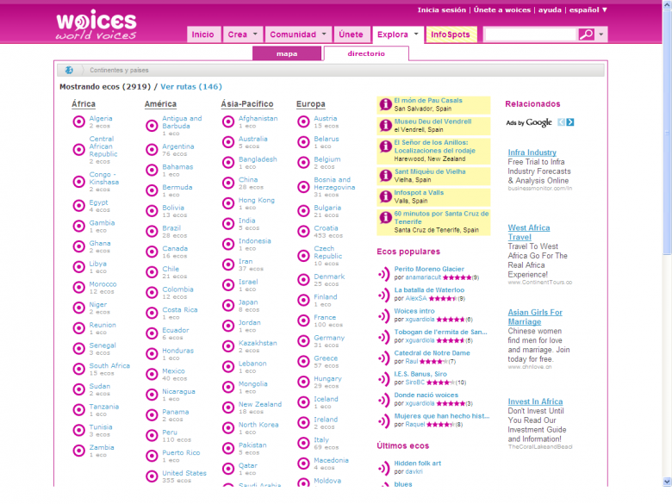Click the Europa continent heading
This screenshot has width=672, height=504.
(311, 104)
